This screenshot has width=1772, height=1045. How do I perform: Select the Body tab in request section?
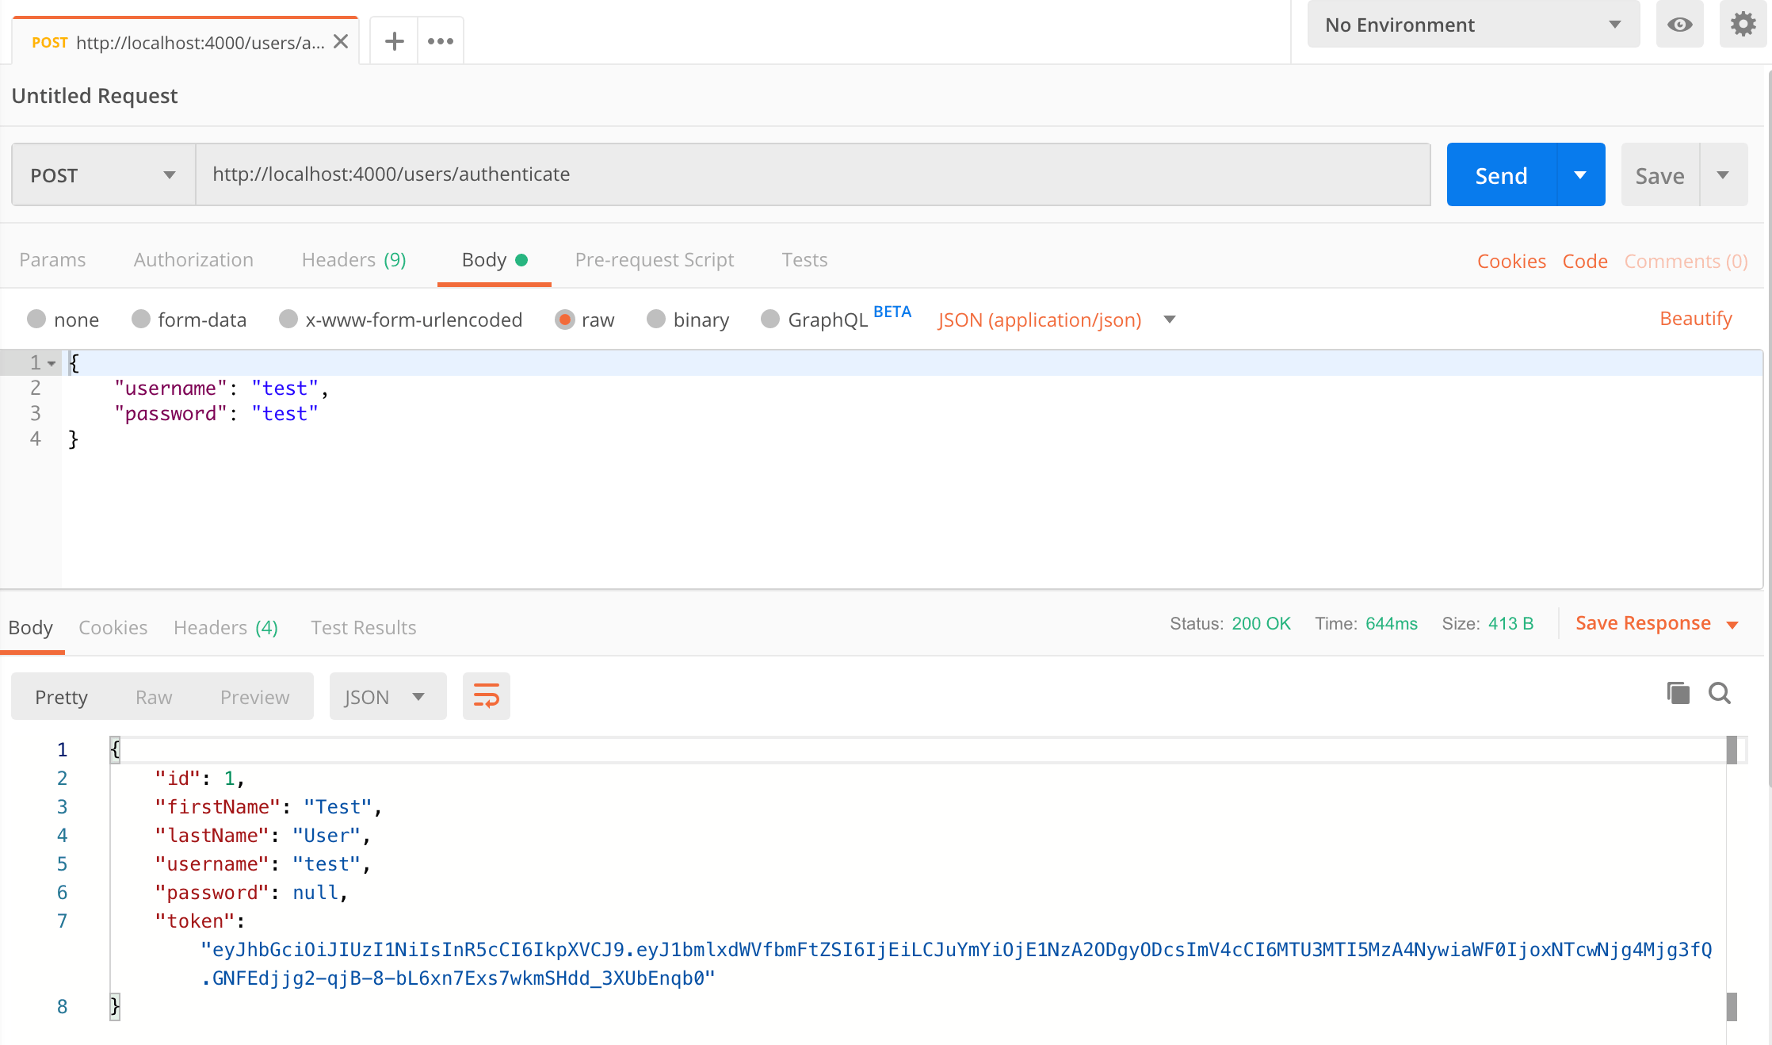[485, 258]
